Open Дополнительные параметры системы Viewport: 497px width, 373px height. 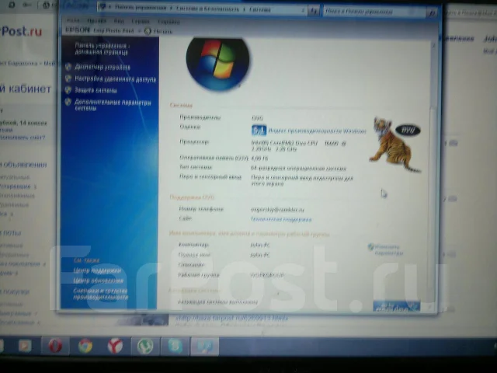pyautogui.click(x=113, y=105)
